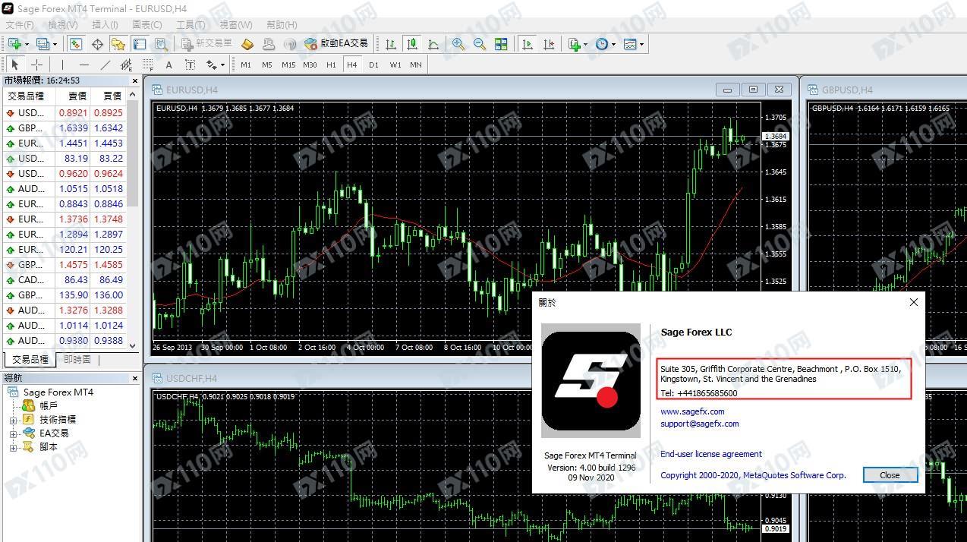The image size is (967, 542).
Task: Open the 工具(T) menu
Action: (191, 24)
